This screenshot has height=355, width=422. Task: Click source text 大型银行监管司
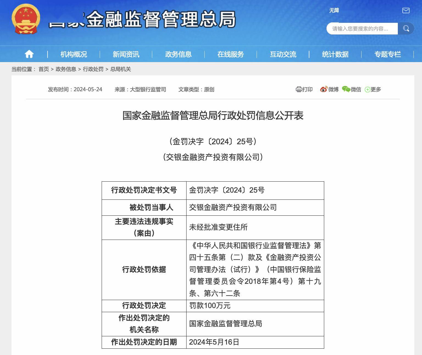point(148,89)
